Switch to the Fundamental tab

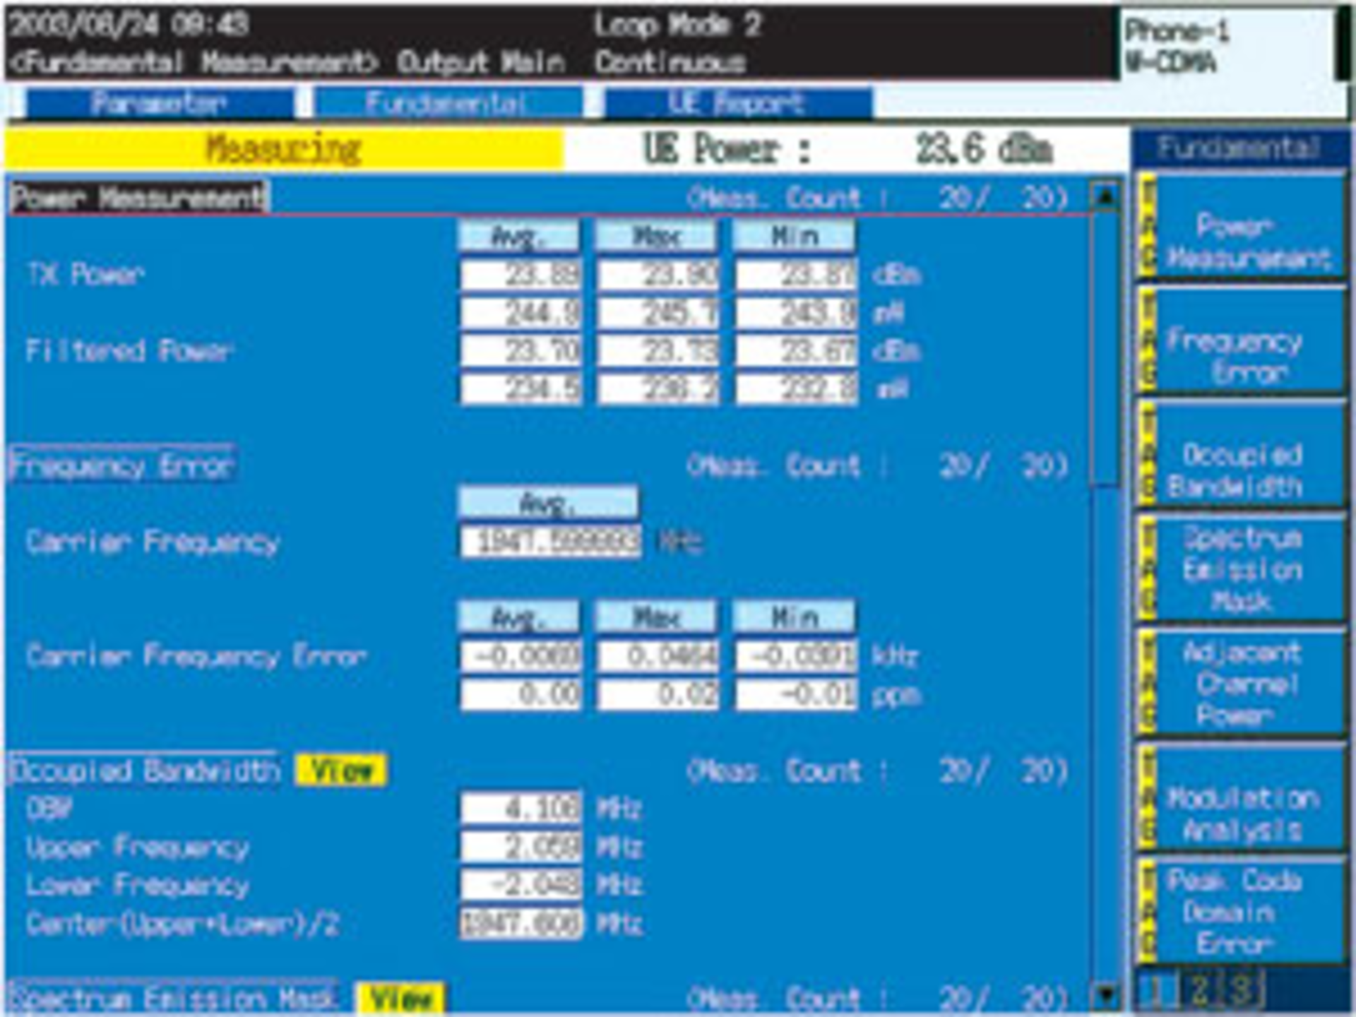(446, 104)
